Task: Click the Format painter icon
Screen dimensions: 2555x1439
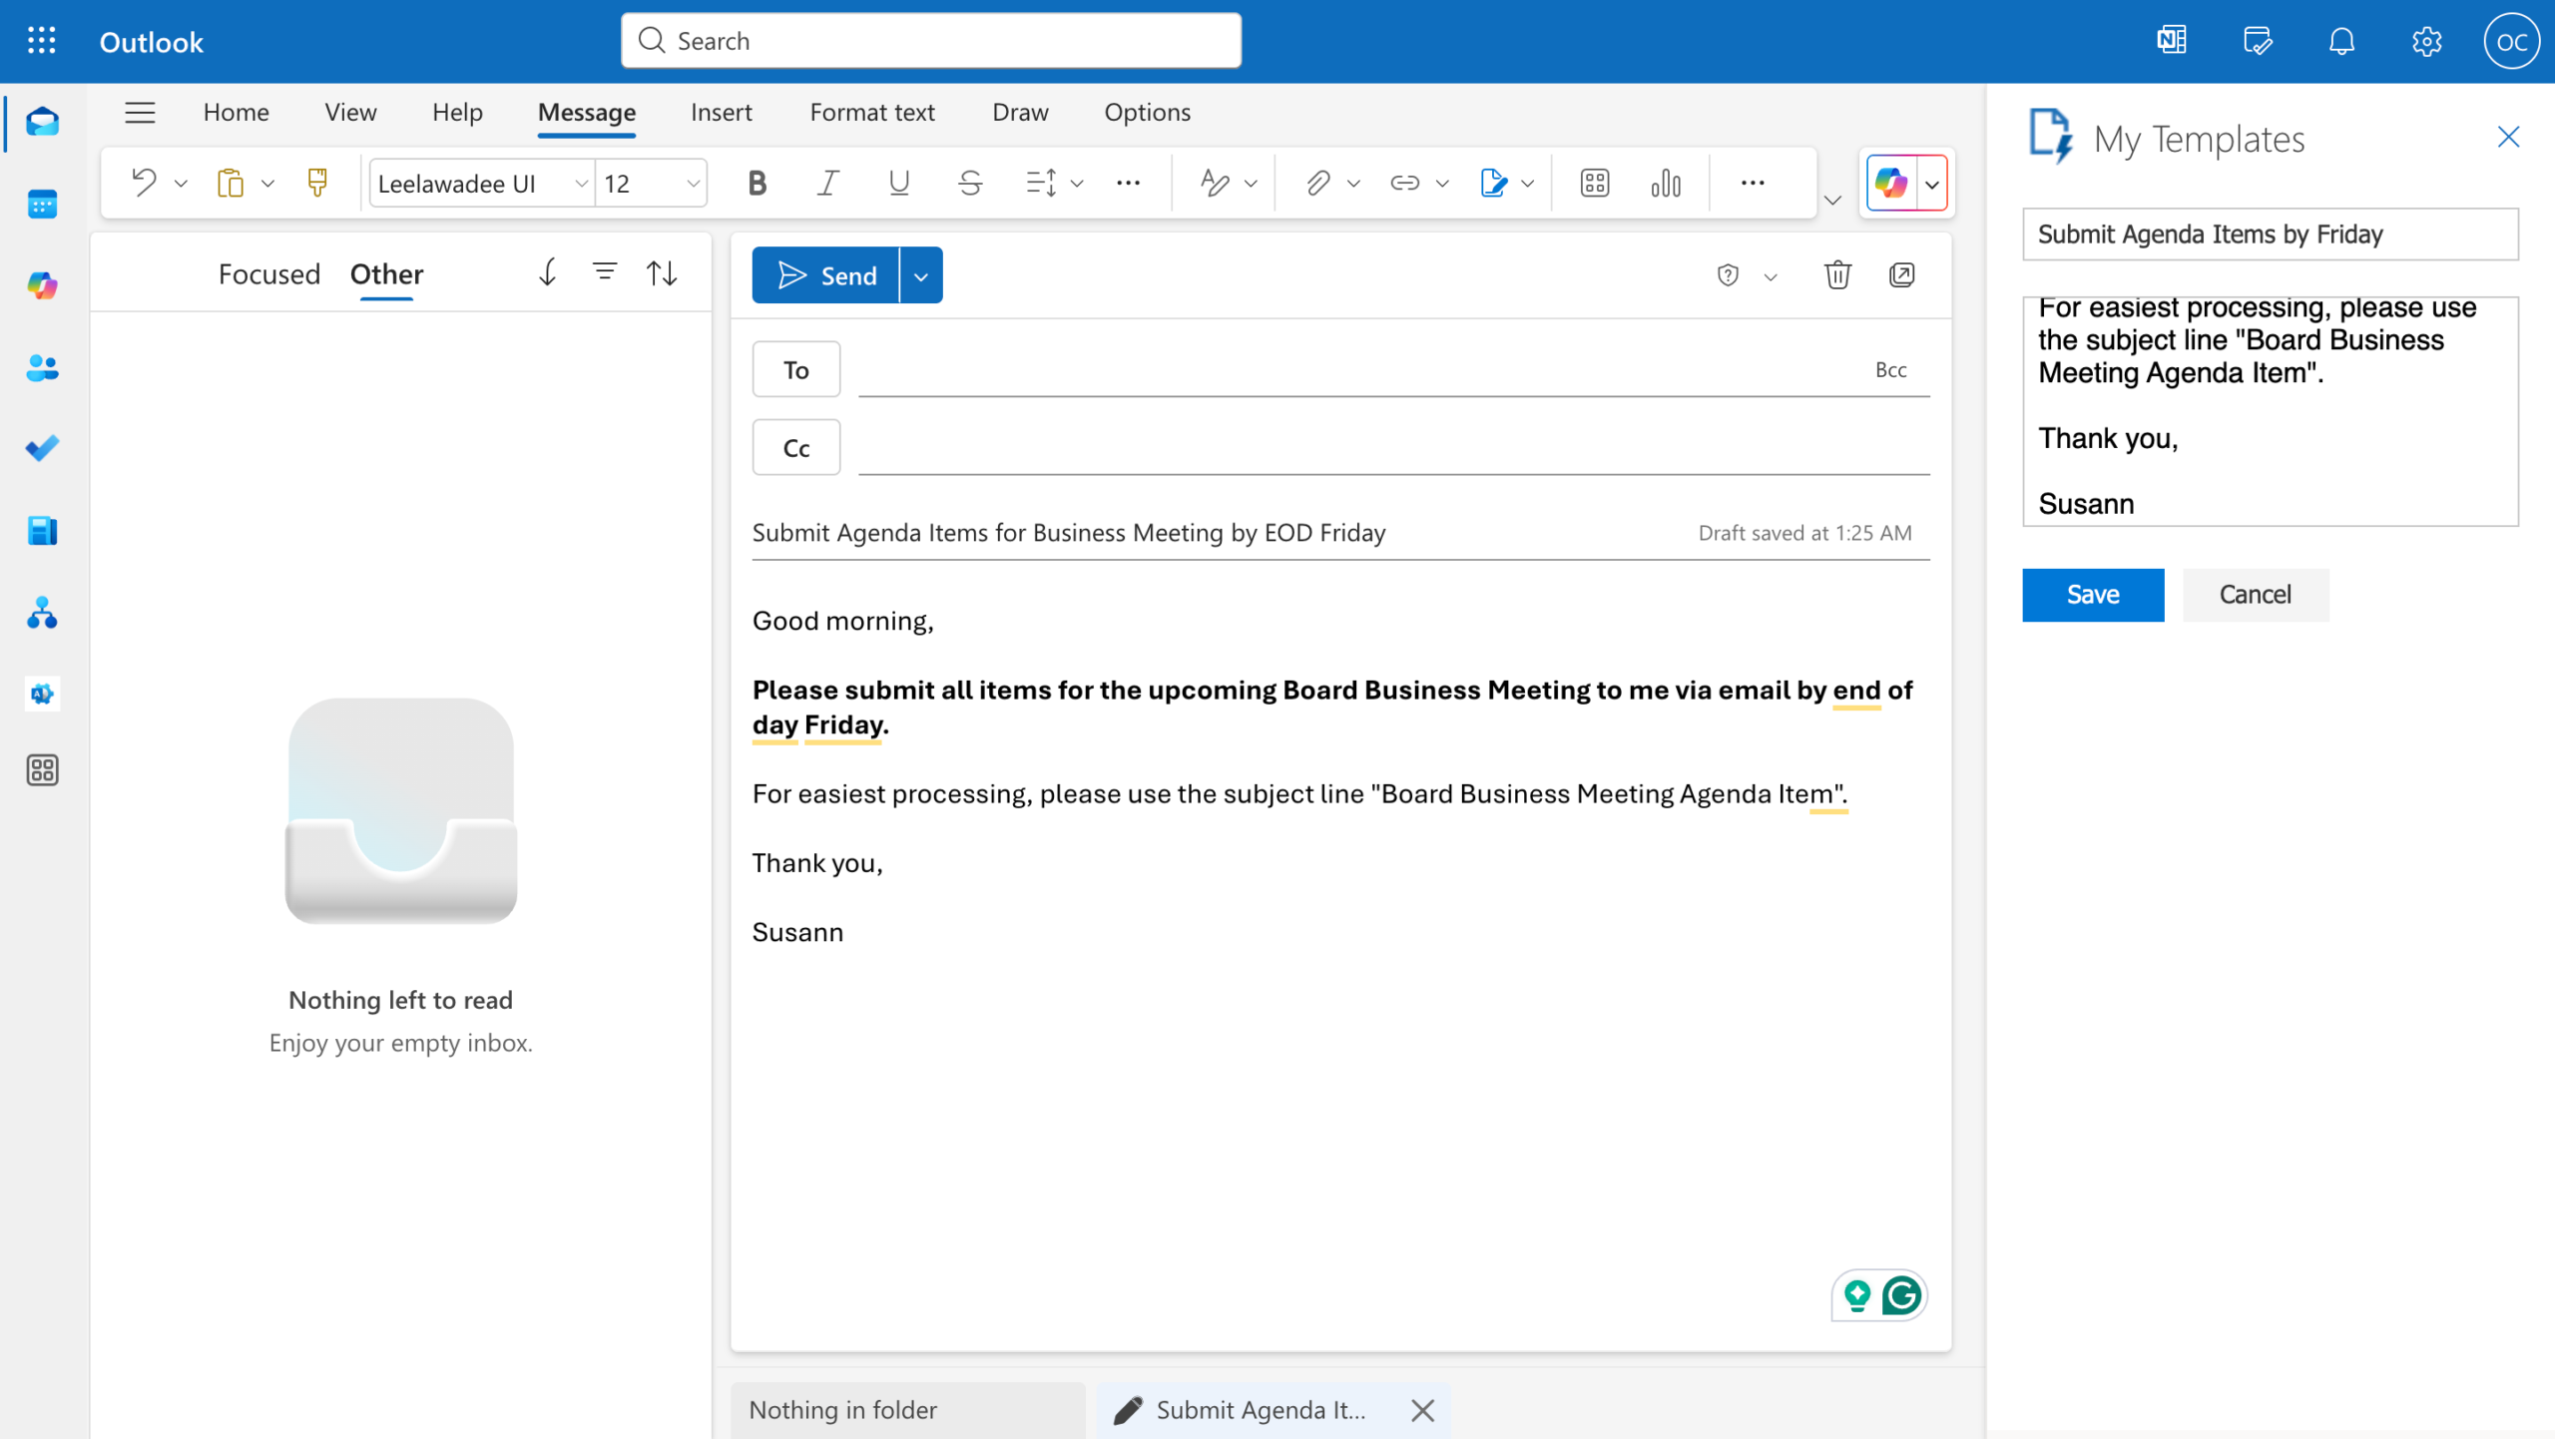Action: 317,183
